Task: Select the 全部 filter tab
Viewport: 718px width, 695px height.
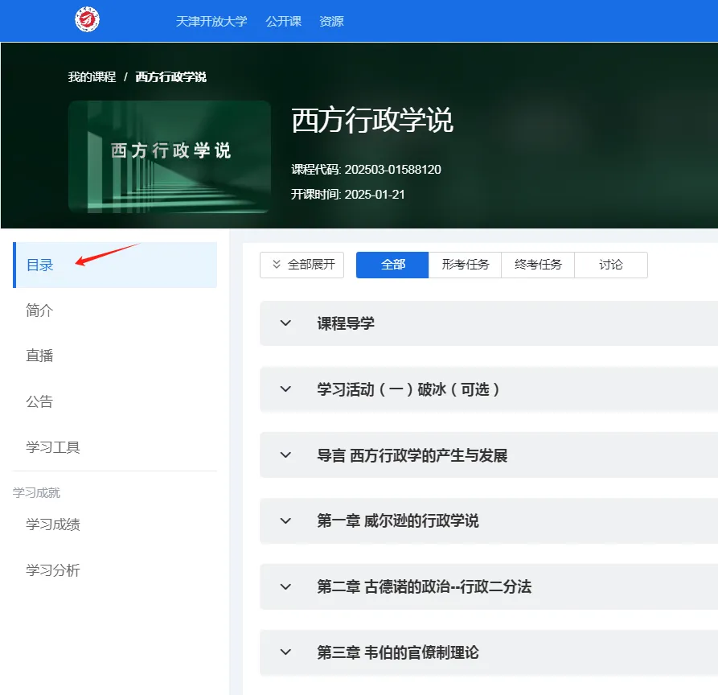Action: (x=392, y=265)
